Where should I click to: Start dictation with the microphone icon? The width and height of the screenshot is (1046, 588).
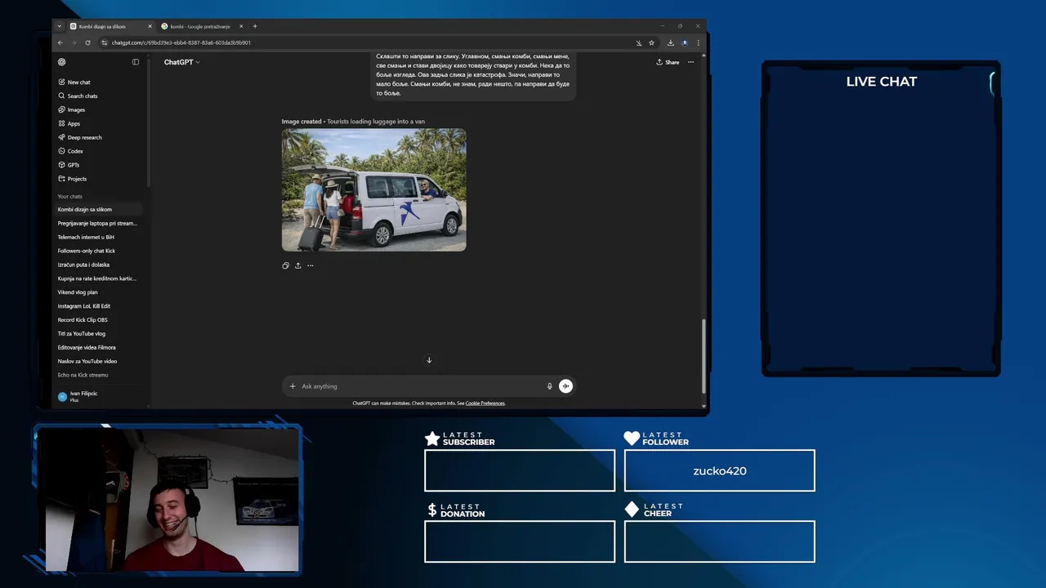click(549, 386)
